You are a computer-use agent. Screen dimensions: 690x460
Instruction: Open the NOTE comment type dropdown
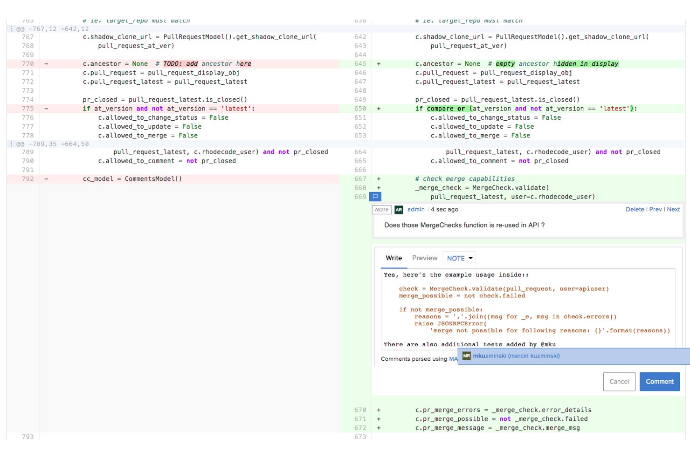pyautogui.click(x=460, y=258)
